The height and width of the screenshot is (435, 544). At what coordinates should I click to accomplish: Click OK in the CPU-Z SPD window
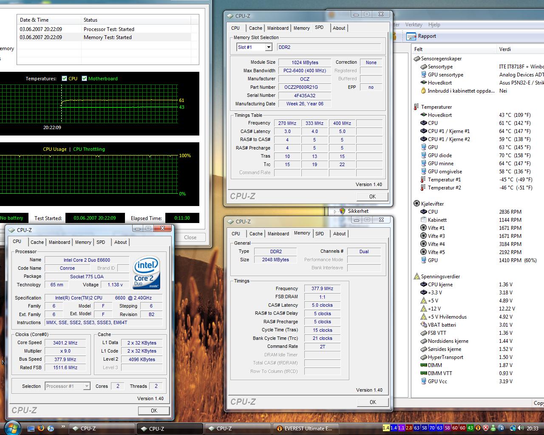tap(372, 196)
